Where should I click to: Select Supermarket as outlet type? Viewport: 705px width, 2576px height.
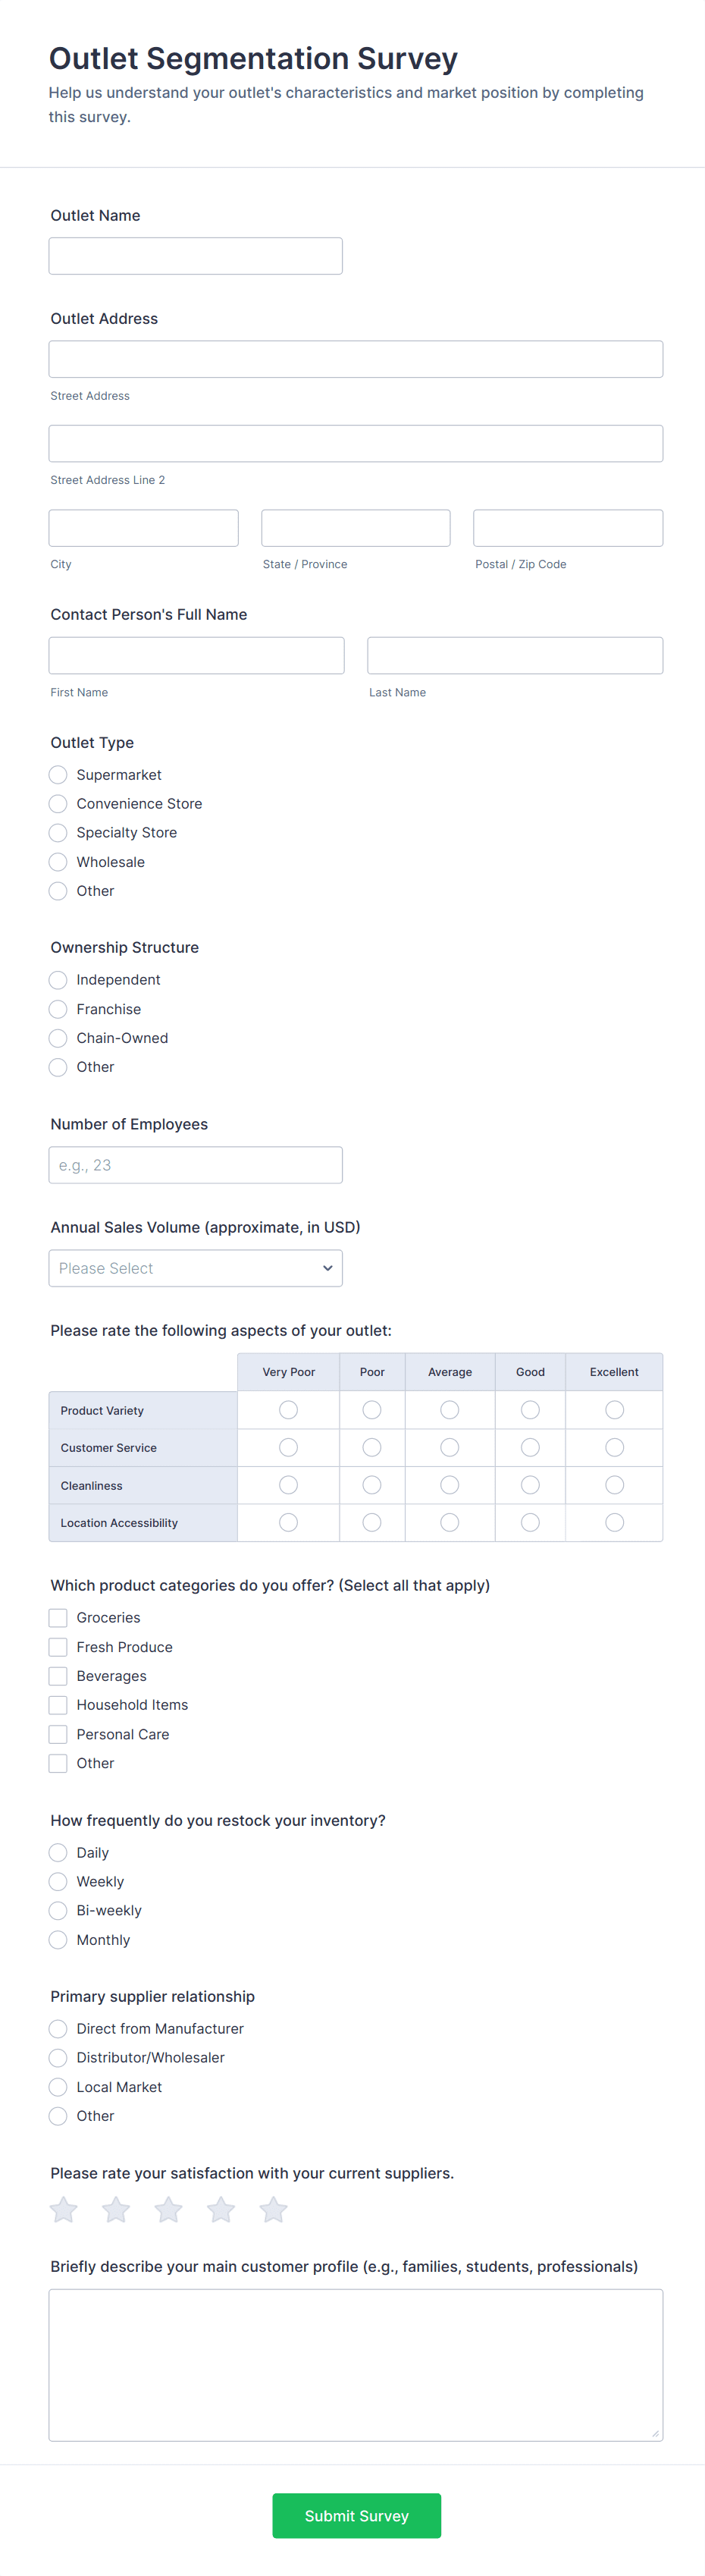coord(58,775)
